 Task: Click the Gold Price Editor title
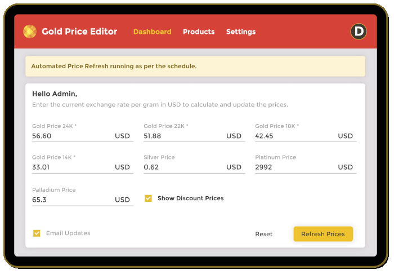[x=79, y=32]
